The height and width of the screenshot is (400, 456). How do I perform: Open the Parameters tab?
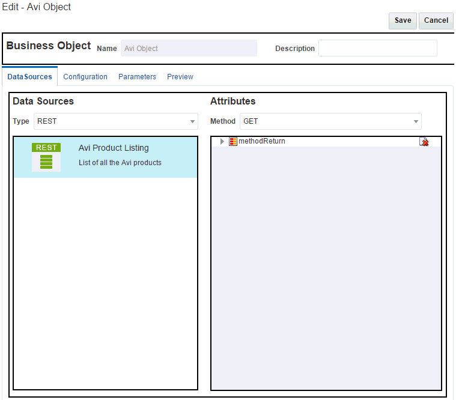137,77
